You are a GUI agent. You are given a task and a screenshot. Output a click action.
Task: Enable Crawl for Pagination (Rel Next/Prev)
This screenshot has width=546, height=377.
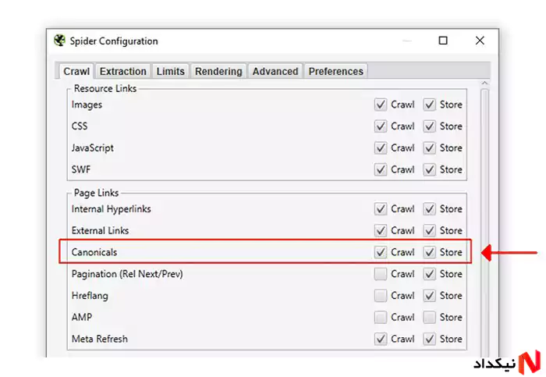click(381, 274)
